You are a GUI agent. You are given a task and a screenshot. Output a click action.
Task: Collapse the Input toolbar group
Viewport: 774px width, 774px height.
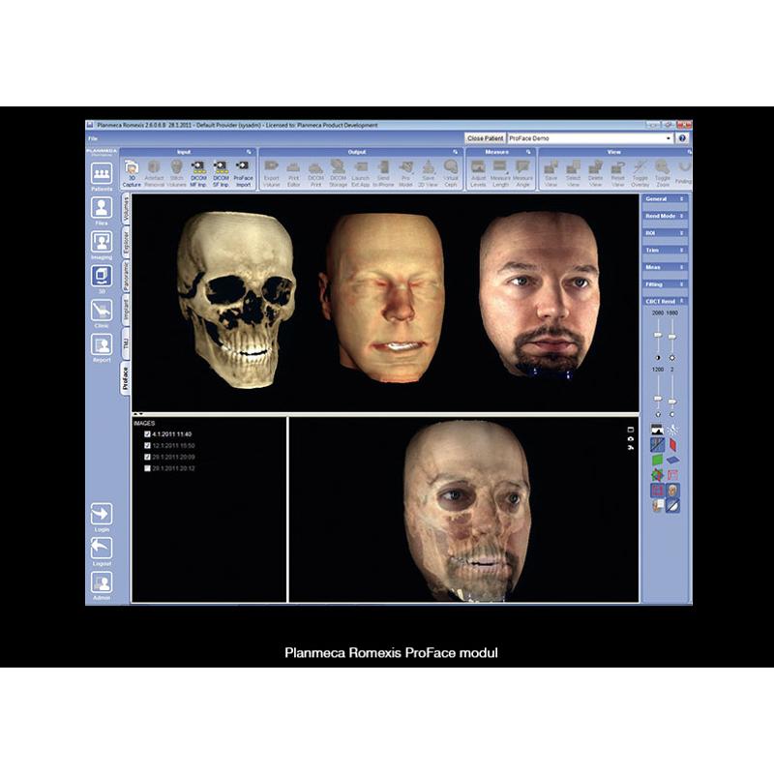point(249,152)
